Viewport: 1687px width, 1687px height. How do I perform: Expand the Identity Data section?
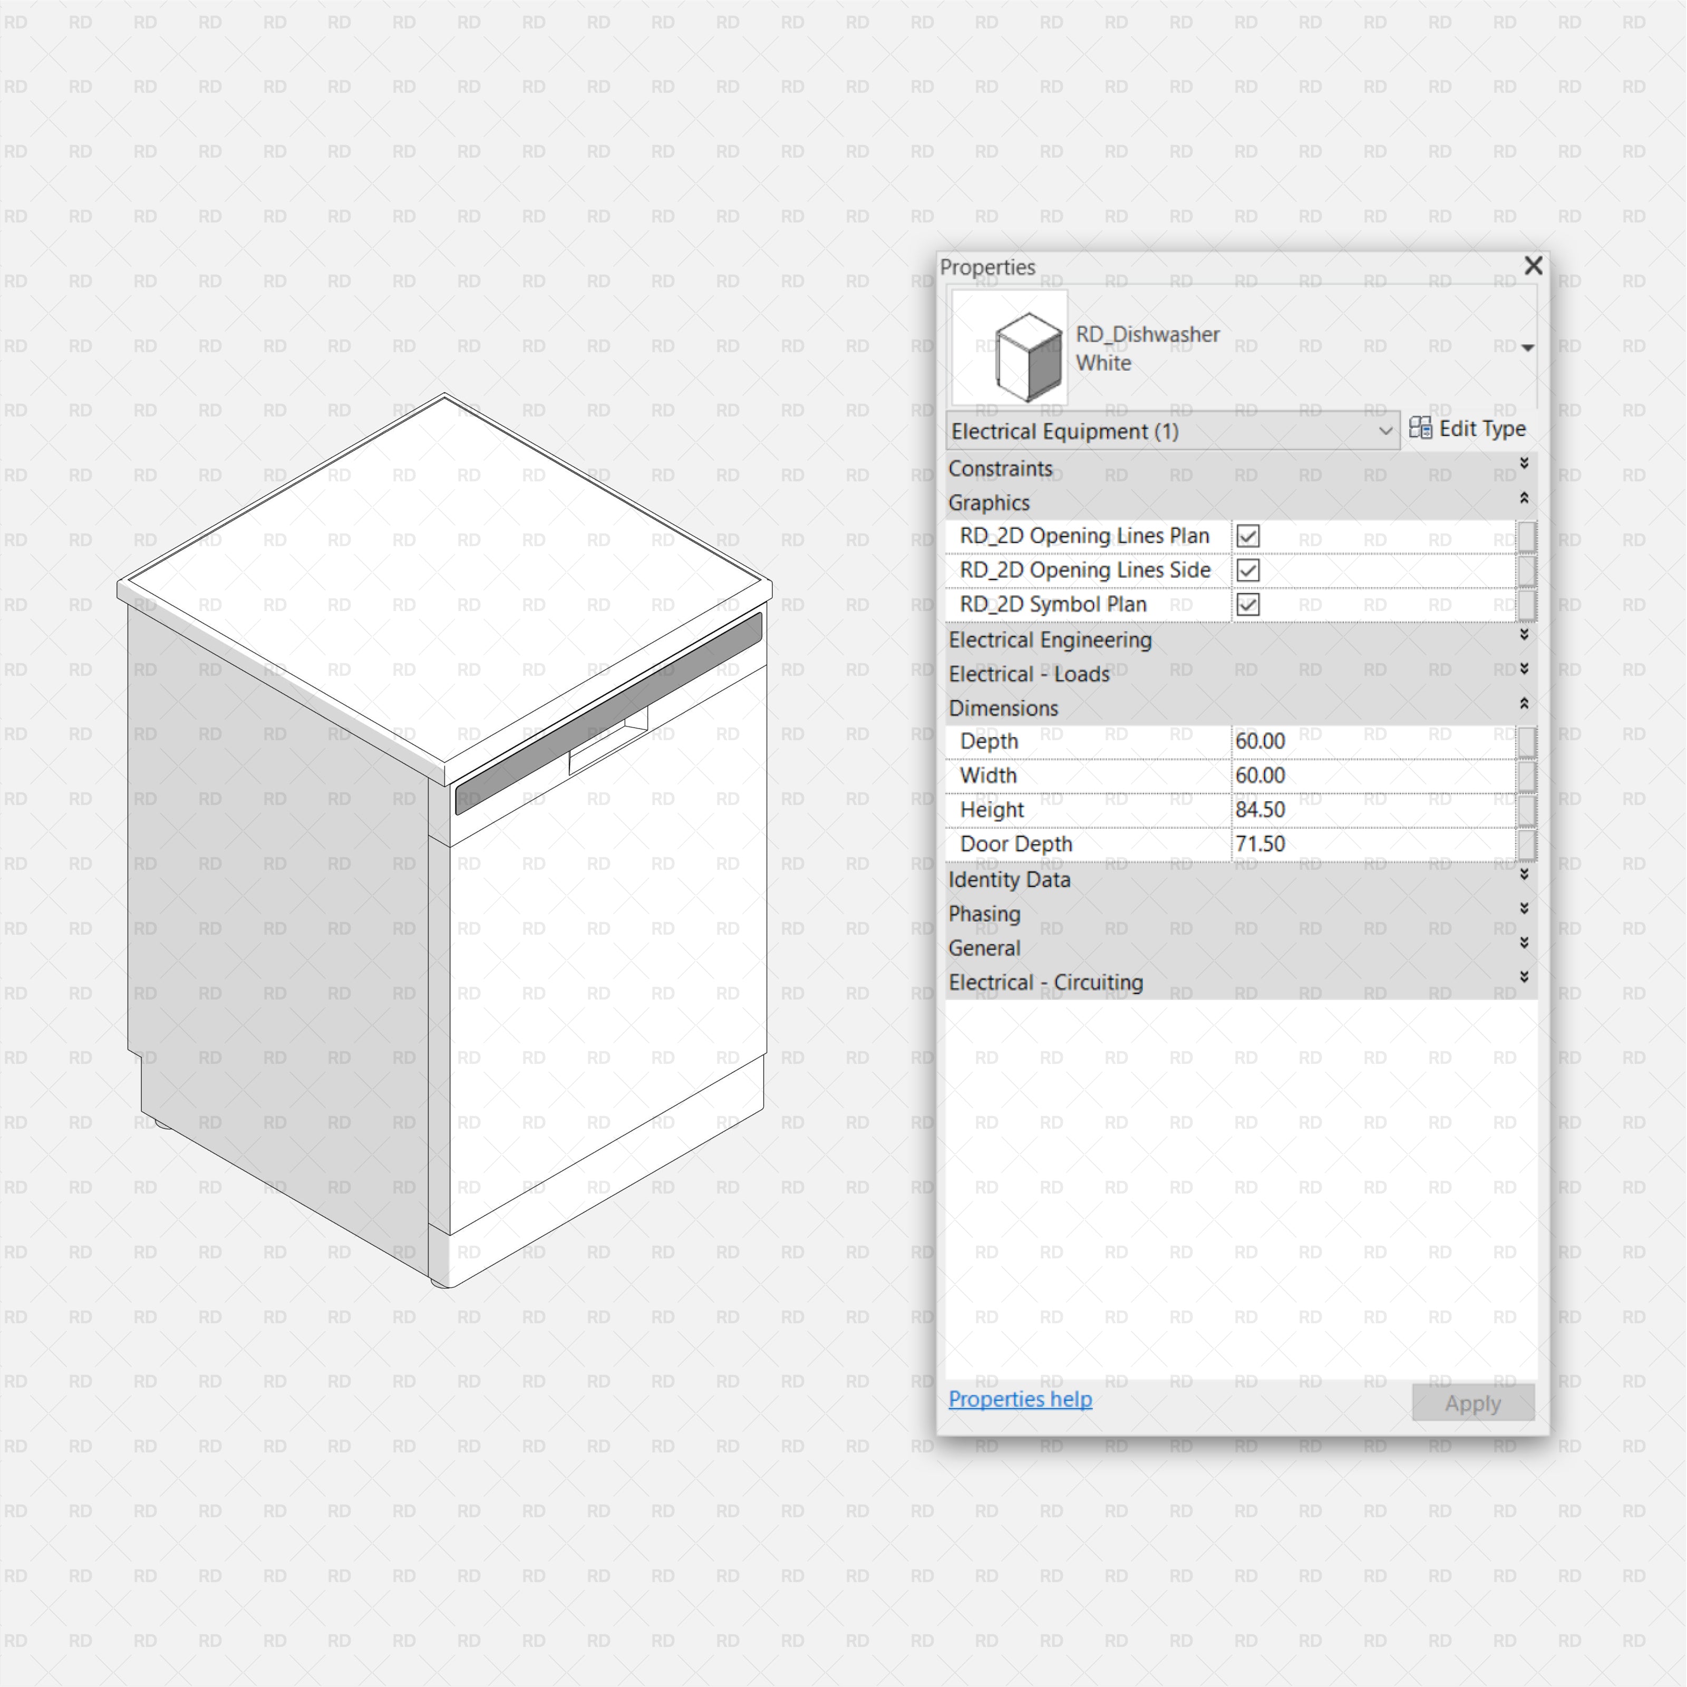(x=1524, y=874)
